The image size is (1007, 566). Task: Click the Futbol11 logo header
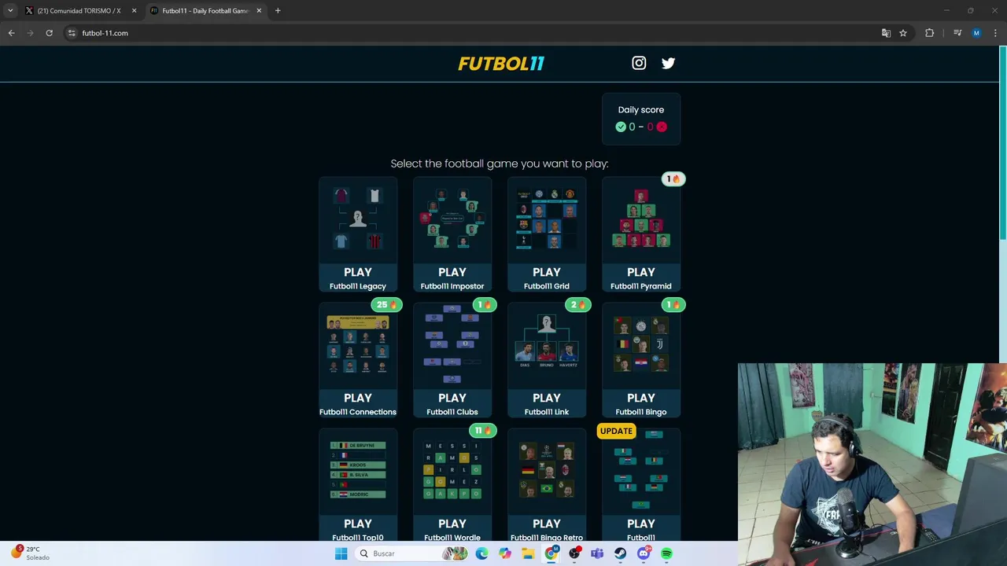[501, 64]
